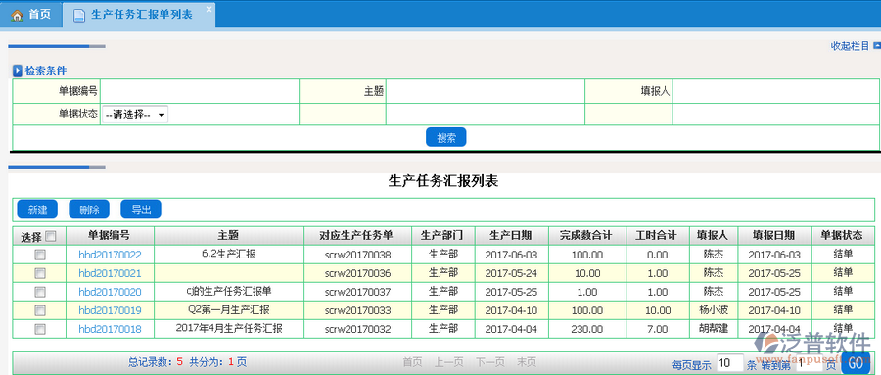The width and height of the screenshot is (881, 375).
Task: Click the 单据编号 search input field
Action: (x=200, y=91)
